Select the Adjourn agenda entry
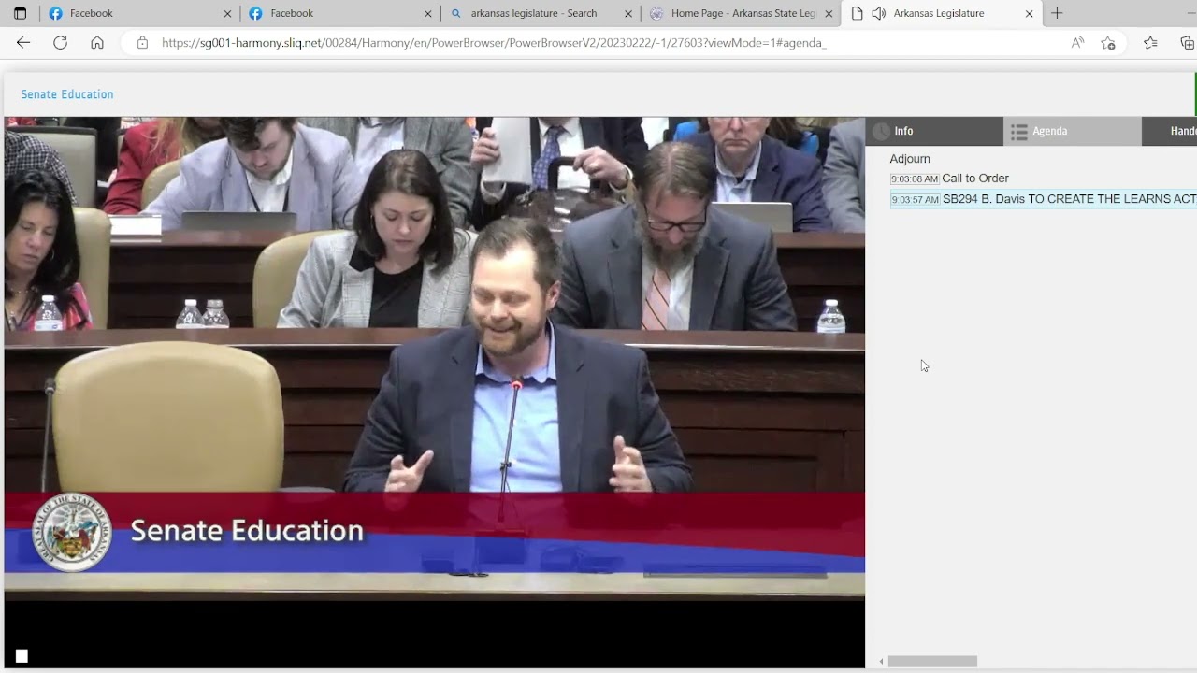Image resolution: width=1197 pixels, height=673 pixels. coord(910,159)
